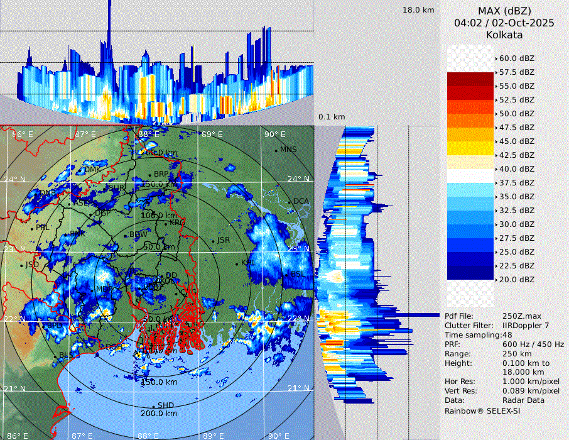Select the 37.5 dBZ legend entry
The image size is (569, 440).
tap(516, 182)
